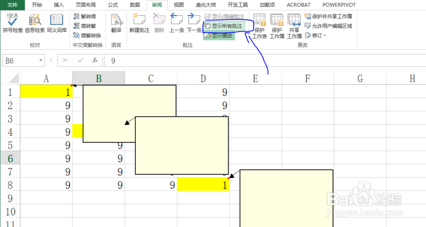
Task: Select column F header
Action: [x=308, y=78]
